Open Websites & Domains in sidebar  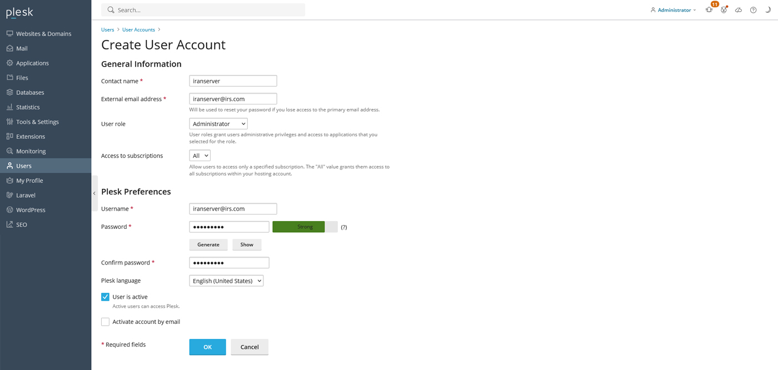click(x=43, y=34)
